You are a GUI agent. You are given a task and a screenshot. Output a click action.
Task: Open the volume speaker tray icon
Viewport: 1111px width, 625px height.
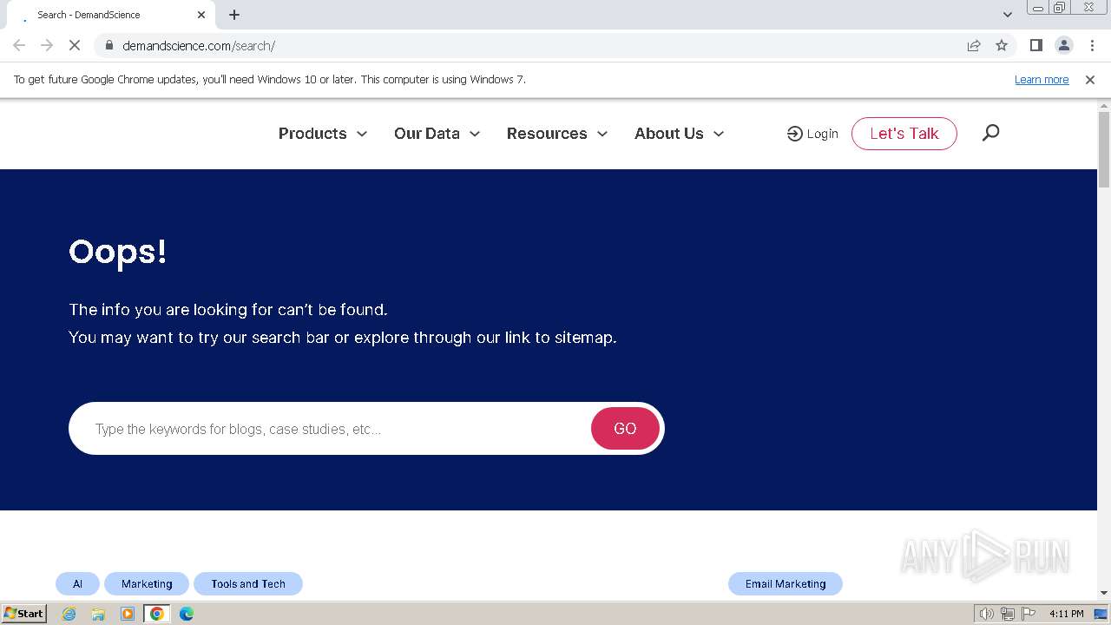[986, 614]
